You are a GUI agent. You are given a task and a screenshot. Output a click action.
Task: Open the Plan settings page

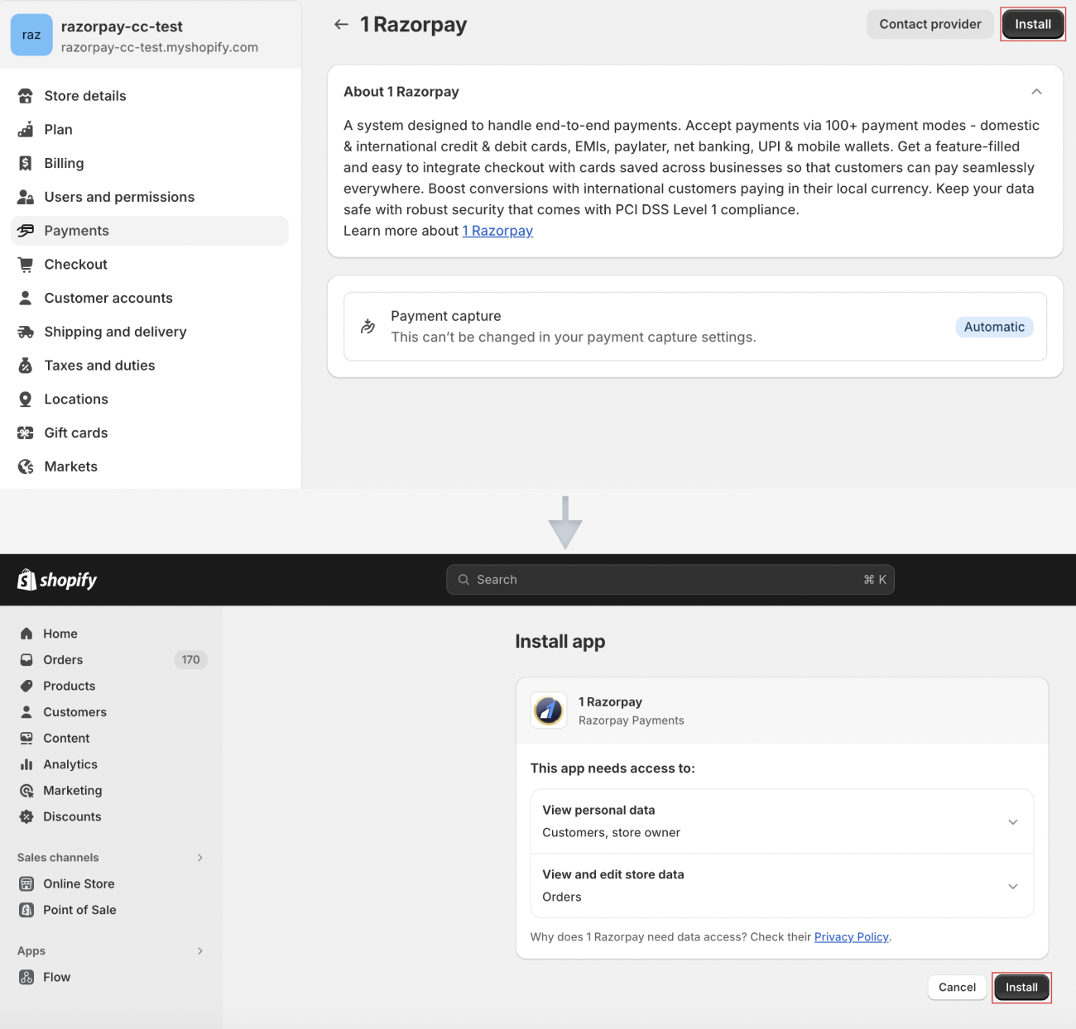coord(150,130)
